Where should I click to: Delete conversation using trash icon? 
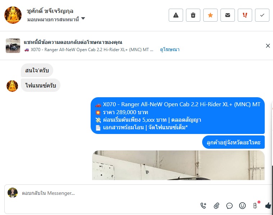(193, 15)
